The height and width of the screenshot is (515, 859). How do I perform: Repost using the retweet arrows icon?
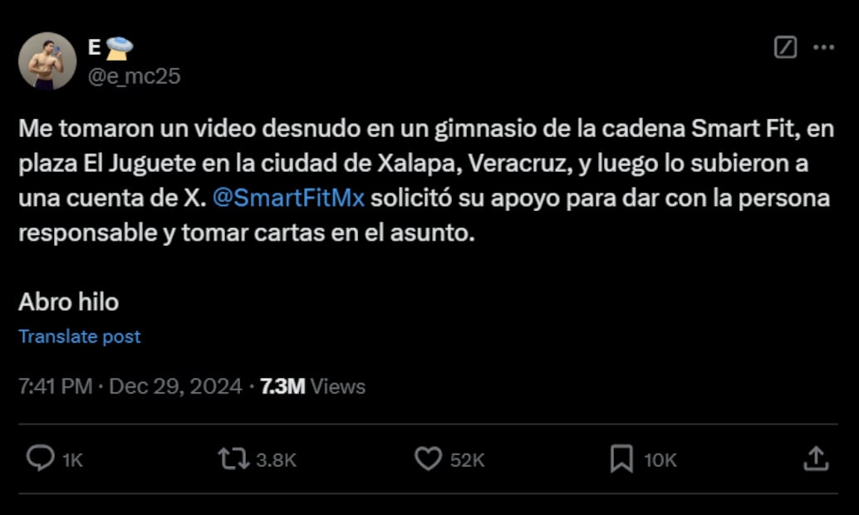click(234, 459)
